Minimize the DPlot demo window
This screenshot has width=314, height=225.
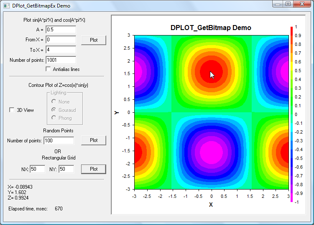278,4
